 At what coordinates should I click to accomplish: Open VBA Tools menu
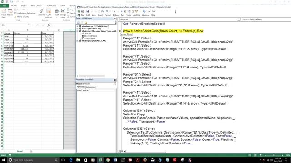(x=129, y=15)
